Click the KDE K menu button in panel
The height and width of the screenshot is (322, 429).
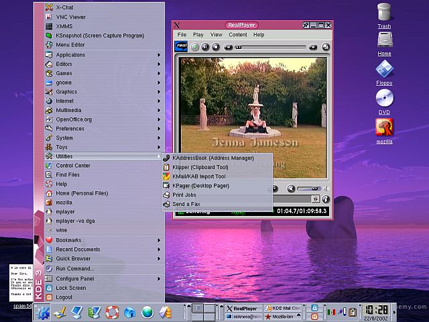(x=44, y=312)
